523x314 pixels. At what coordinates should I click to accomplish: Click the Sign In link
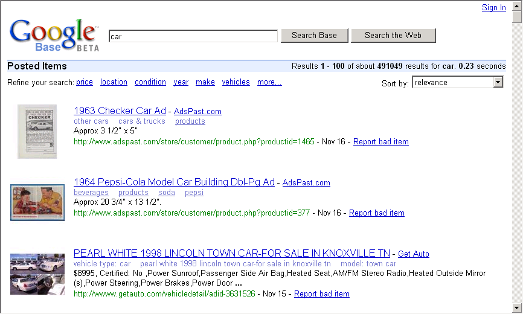493,8
